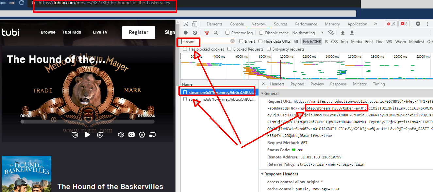The image size is (433, 192).
Task: Open the Browse menu on Tubi
Action: pyautogui.click(x=48, y=32)
